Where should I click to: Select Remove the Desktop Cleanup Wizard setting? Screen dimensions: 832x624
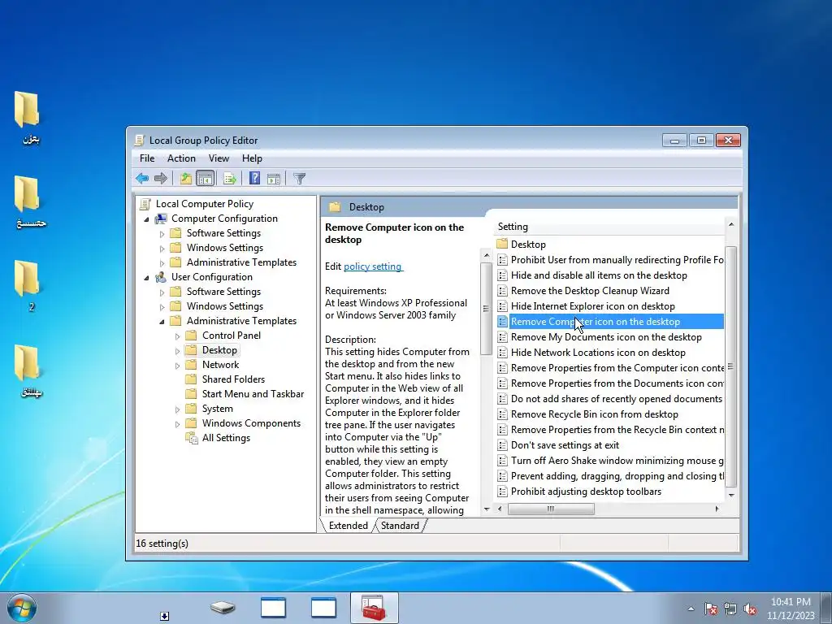point(610,291)
